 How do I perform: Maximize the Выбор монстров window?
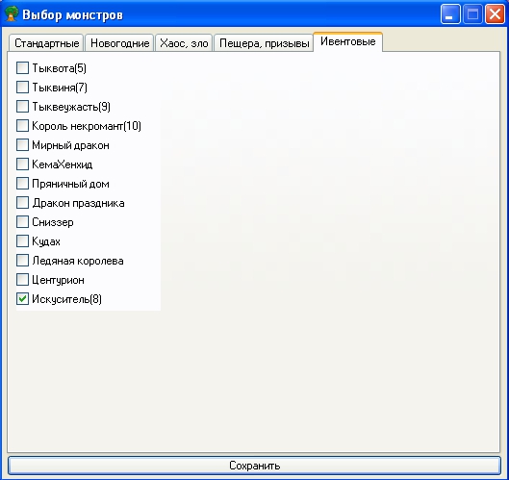(x=472, y=14)
